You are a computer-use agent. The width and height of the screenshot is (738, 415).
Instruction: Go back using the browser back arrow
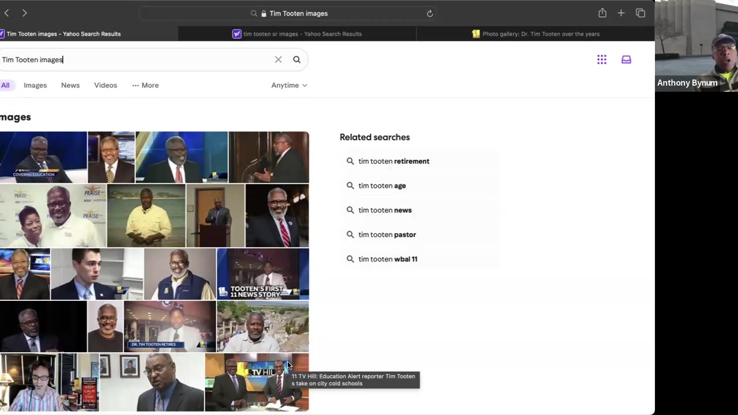[6, 13]
